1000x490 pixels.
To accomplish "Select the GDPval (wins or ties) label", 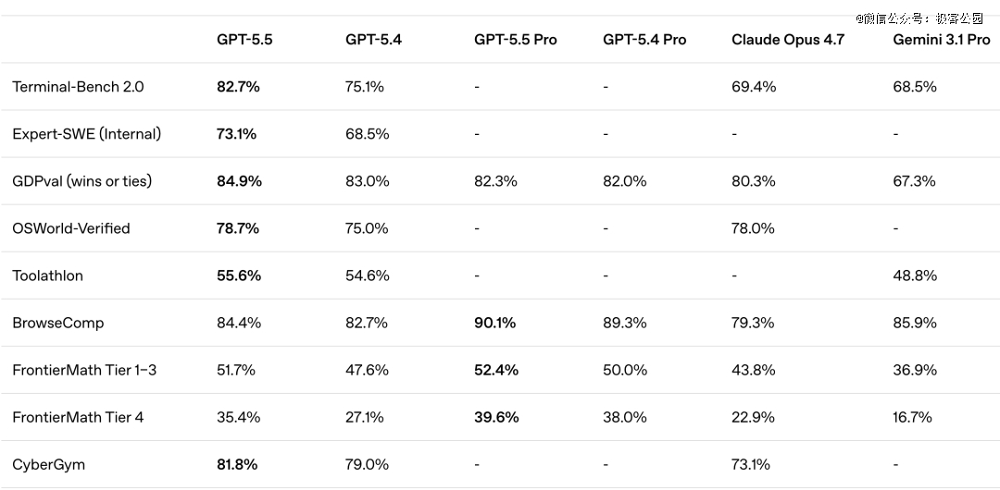I will click(x=81, y=181).
